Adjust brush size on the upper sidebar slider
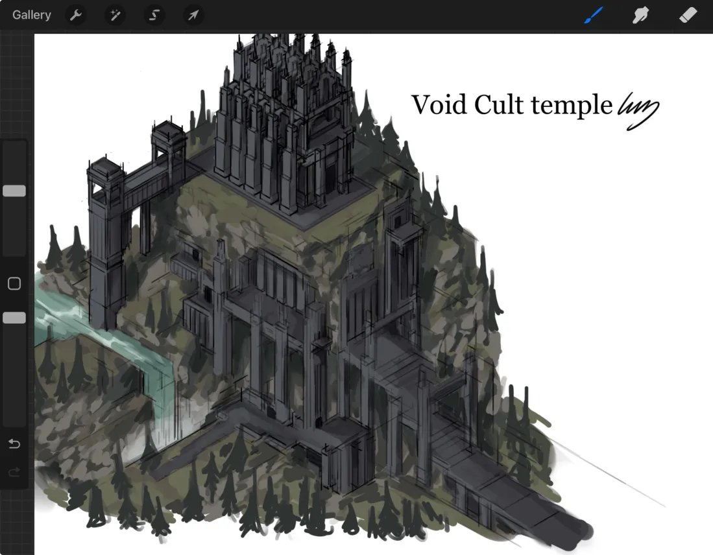Viewport: 713px width, 555px height. pos(14,191)
